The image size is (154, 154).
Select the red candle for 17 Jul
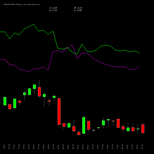tap(118, 123)
